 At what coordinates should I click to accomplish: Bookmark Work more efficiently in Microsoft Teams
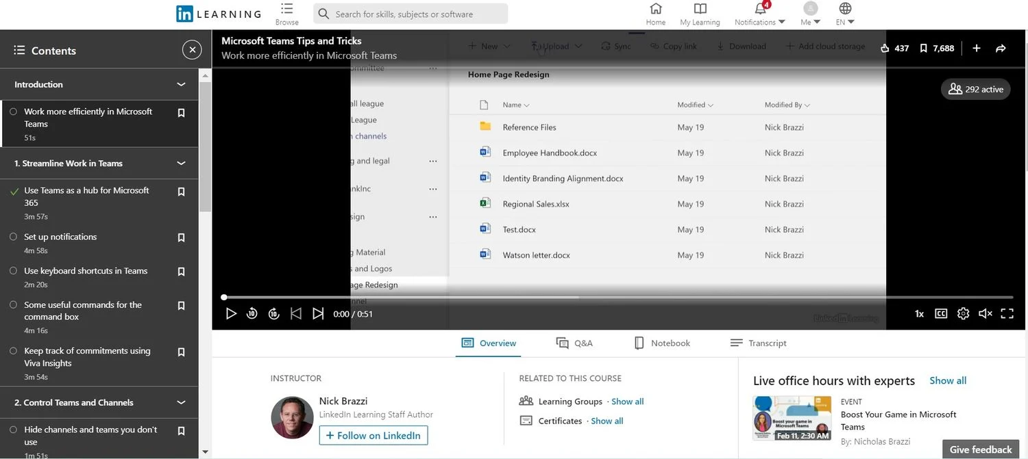(181, 113)
